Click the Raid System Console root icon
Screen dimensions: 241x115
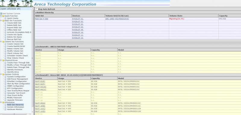click(x=1, y=14)
